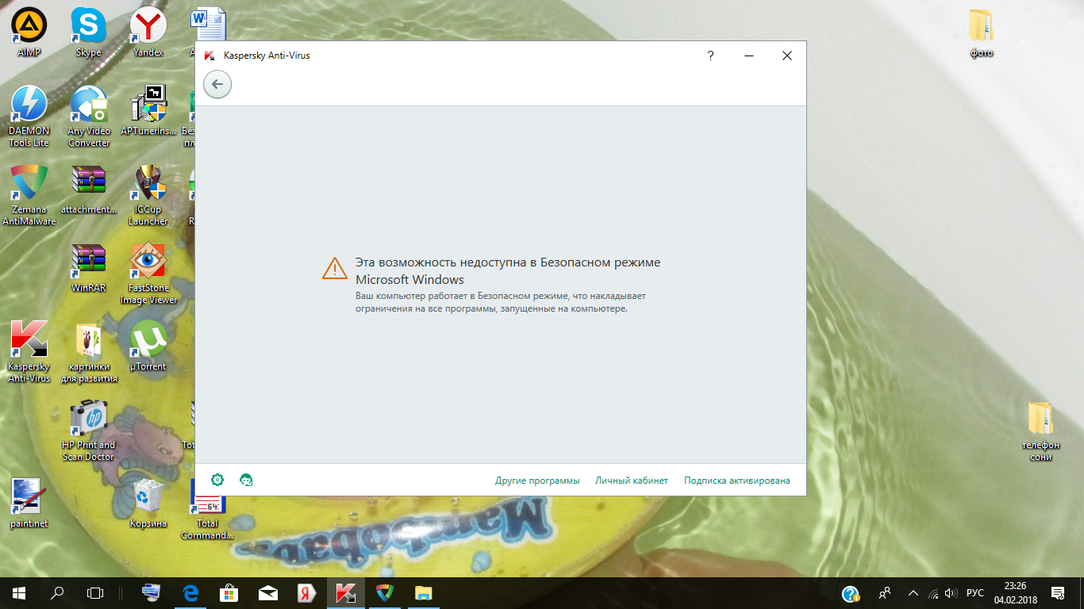This screenshot has height=609, width=1084.
Task: Select 'картинки для развития' folder
Action: coord(88,351)
